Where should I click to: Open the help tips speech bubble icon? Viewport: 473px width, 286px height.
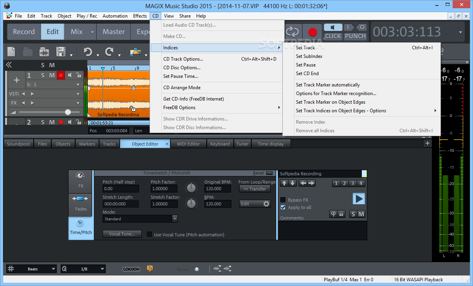pos(150,269)
